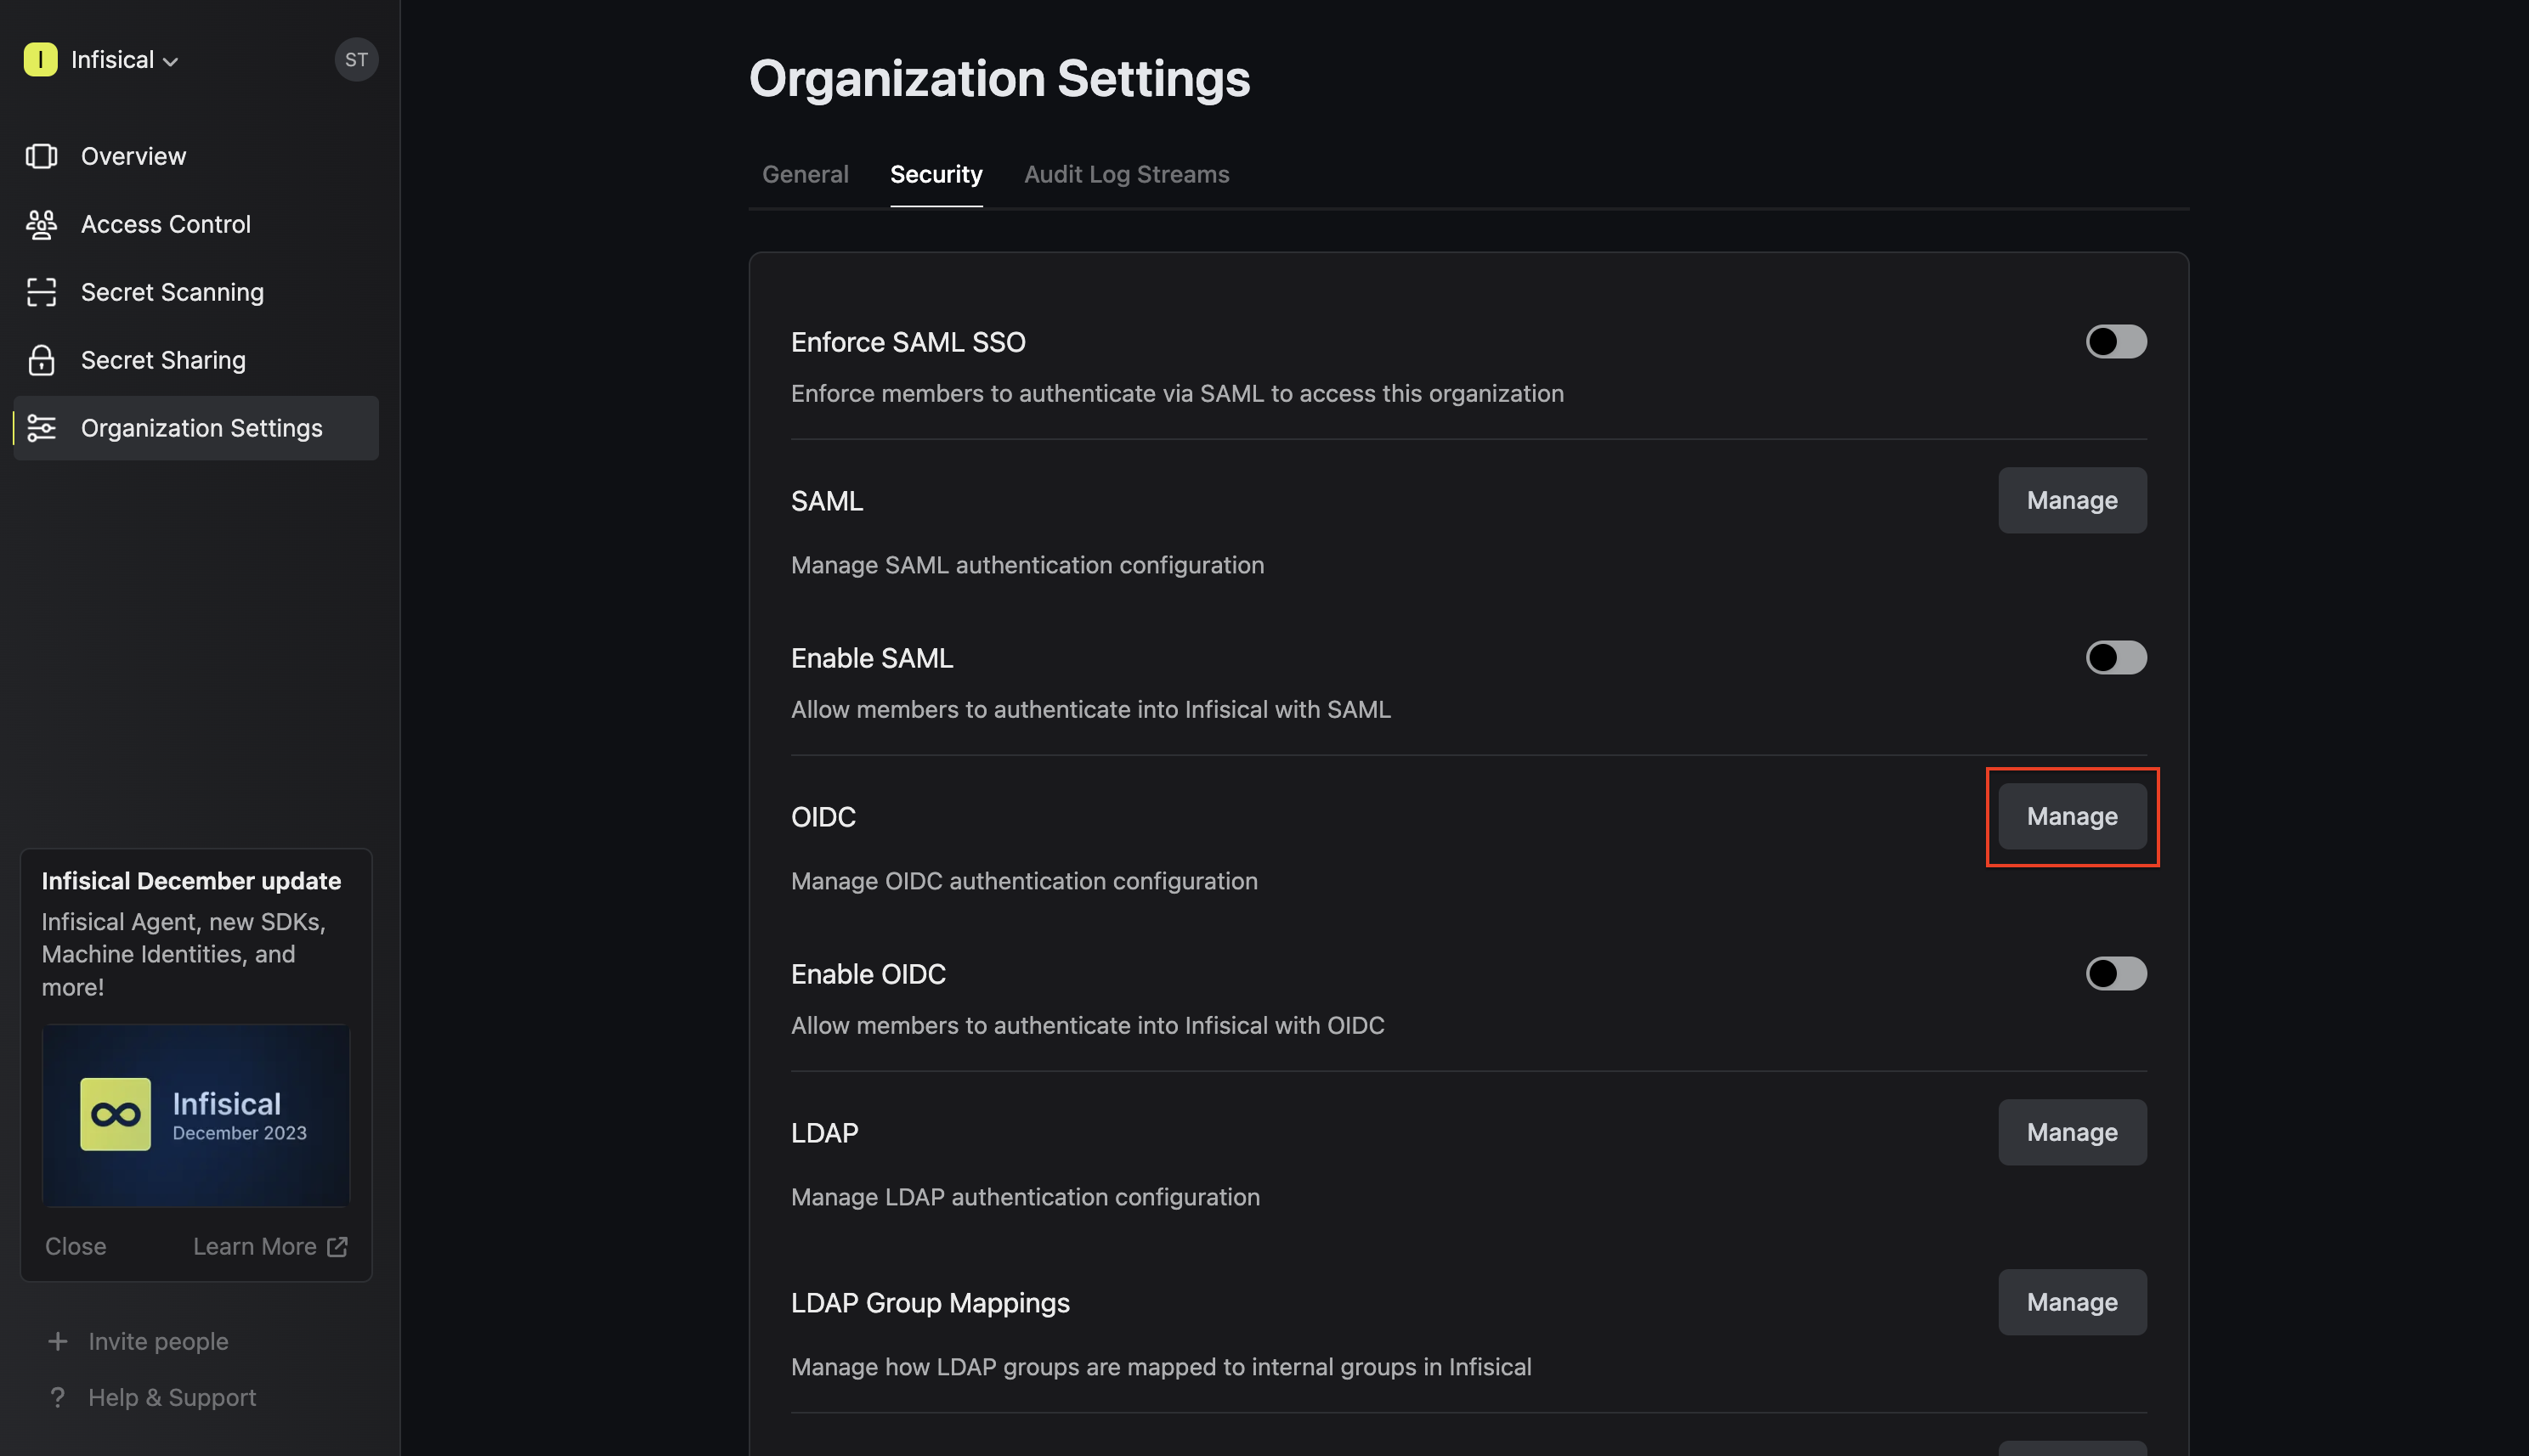Click the yellow Infisical organization logo
This screenshot has width=2529, height=1456.
coord(40,59)
